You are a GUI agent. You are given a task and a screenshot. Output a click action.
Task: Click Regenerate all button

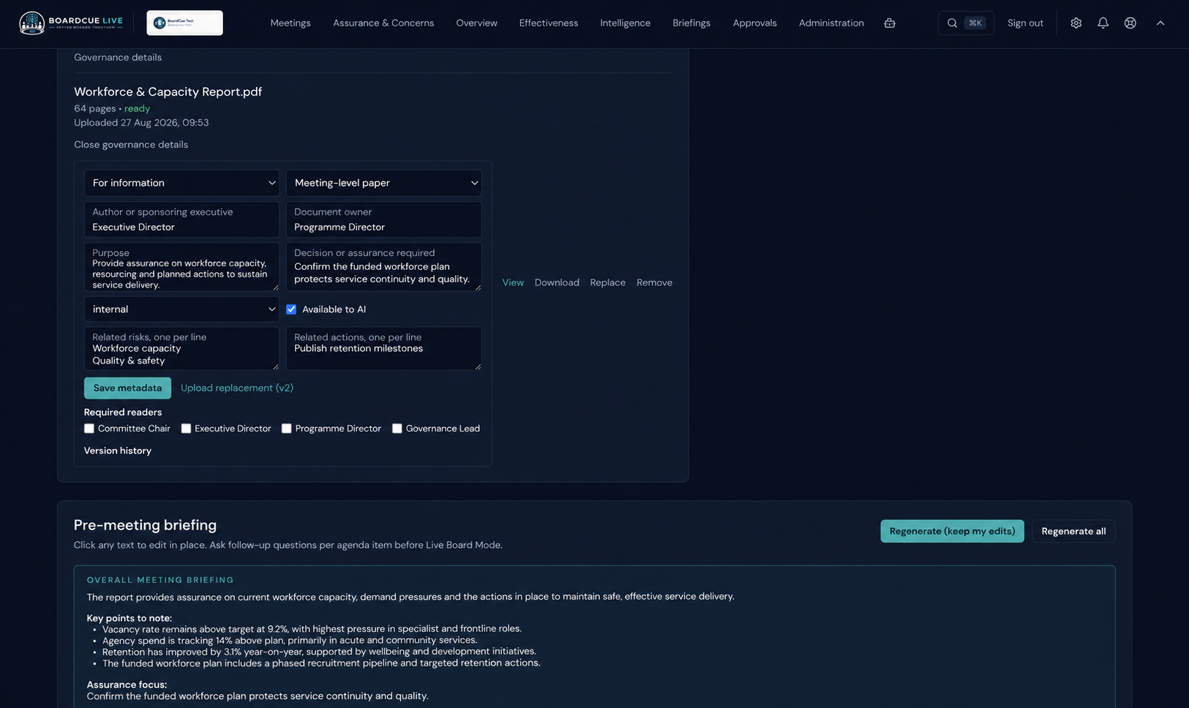[1073, 532]
